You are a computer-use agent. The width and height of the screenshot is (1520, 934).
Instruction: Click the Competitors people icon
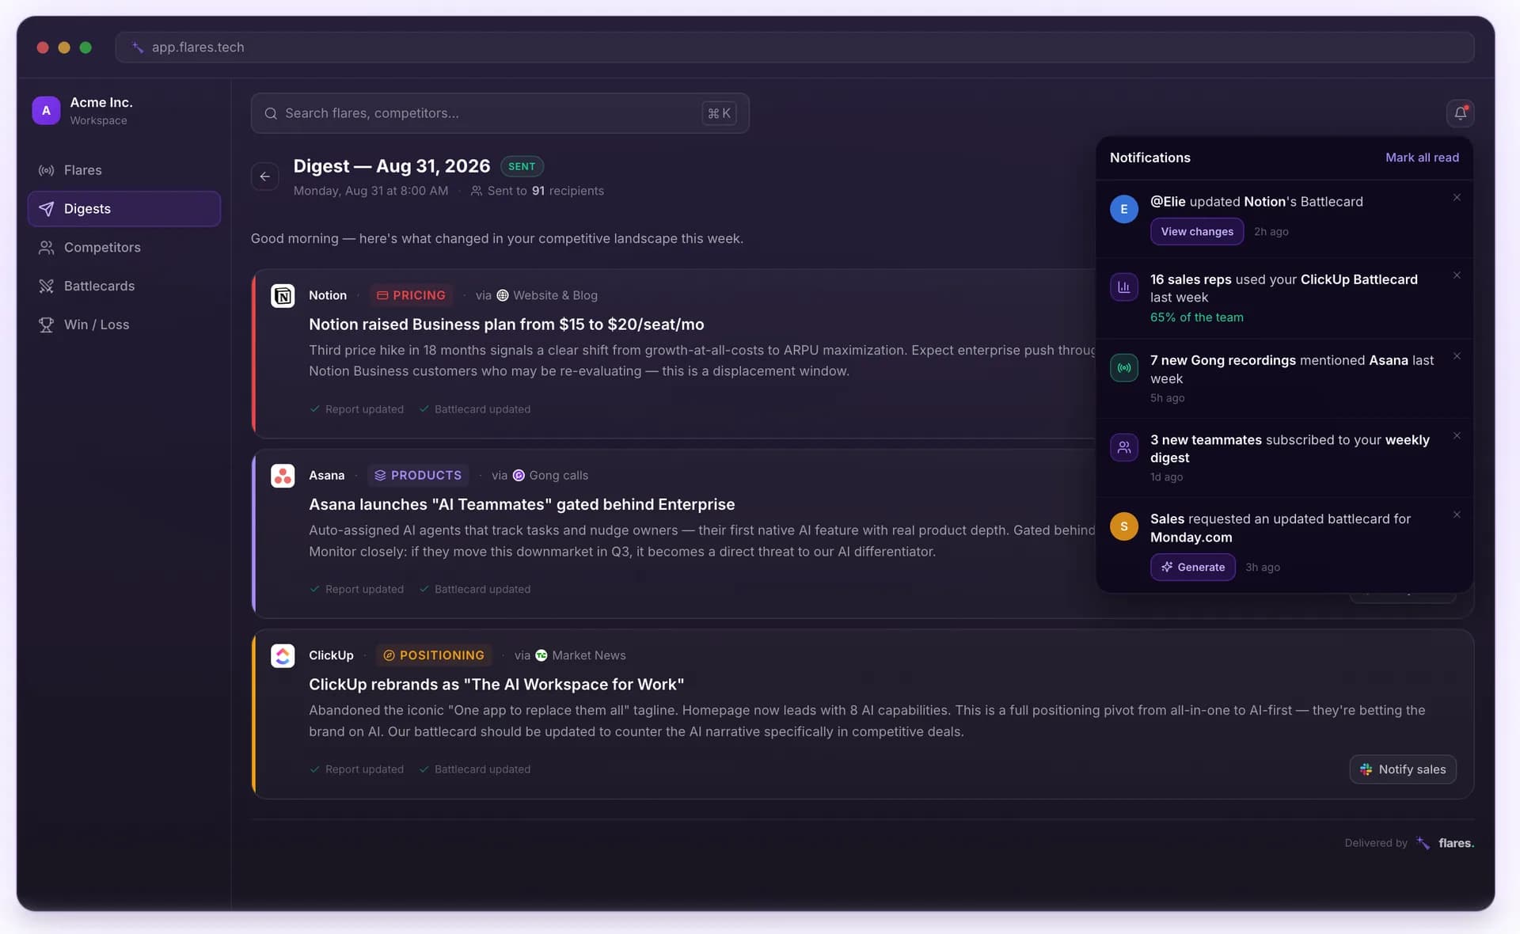(x=47, y=248)
